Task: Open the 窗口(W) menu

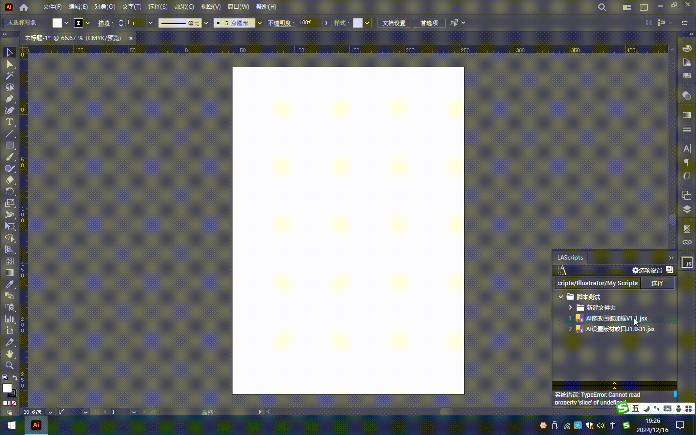Action: 238,7
